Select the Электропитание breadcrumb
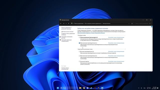Viewport: 160px width, 90px height. click(x=106, y=23)
